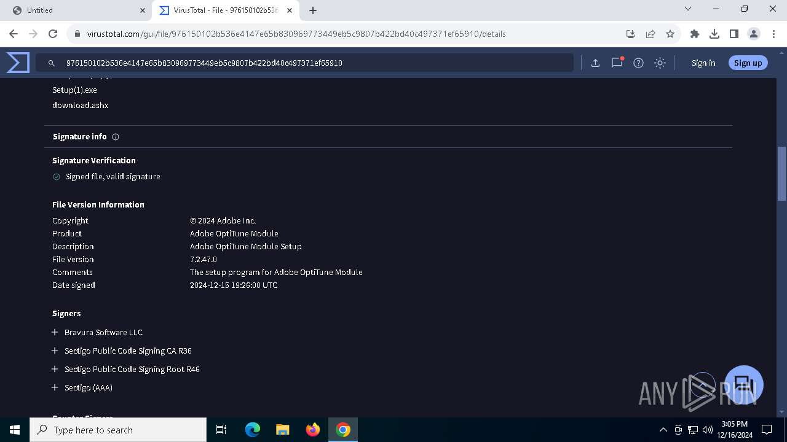This screenshot has width=787, height=442.
Task: Click the search magnifier icon
Action: [x=52, y=63]
